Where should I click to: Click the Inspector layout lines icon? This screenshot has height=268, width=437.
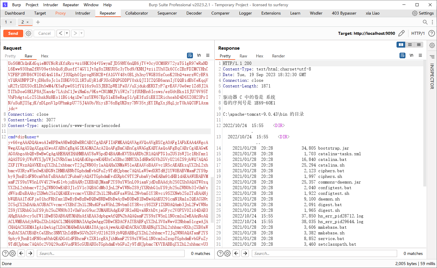pyautogui.click(x=432, y=57)
